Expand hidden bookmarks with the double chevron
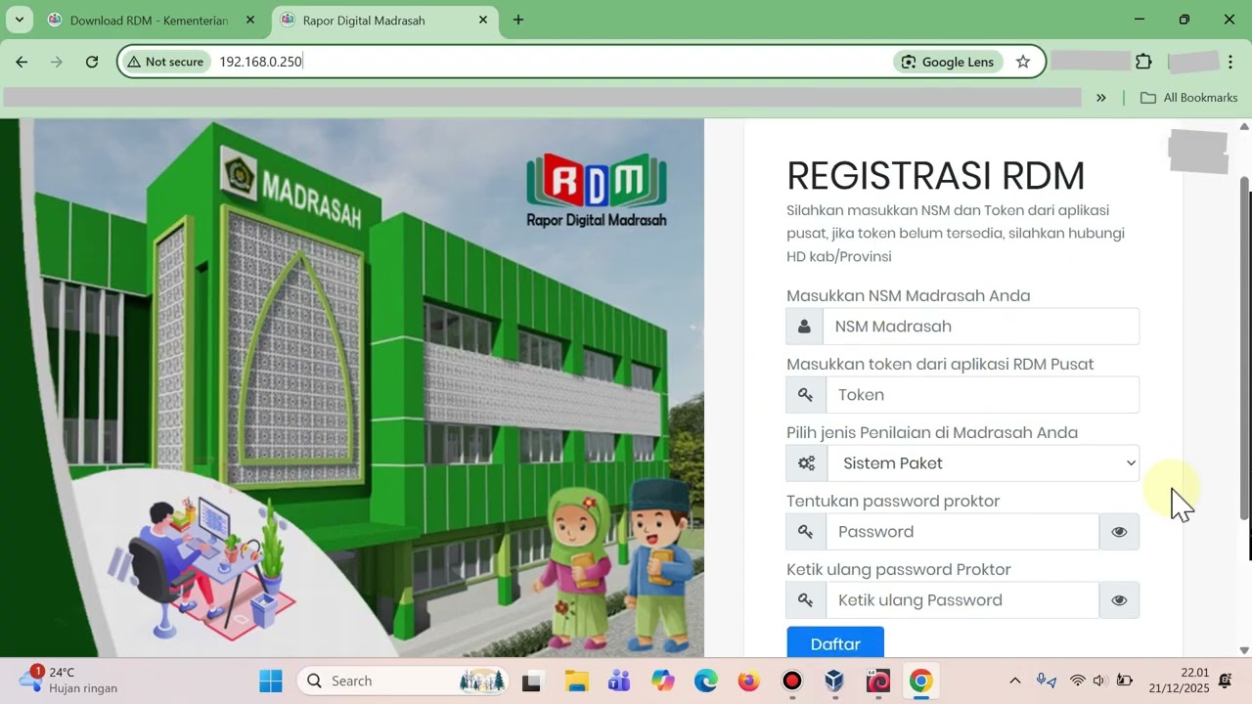1252x704 pixels. (1101, 98)
